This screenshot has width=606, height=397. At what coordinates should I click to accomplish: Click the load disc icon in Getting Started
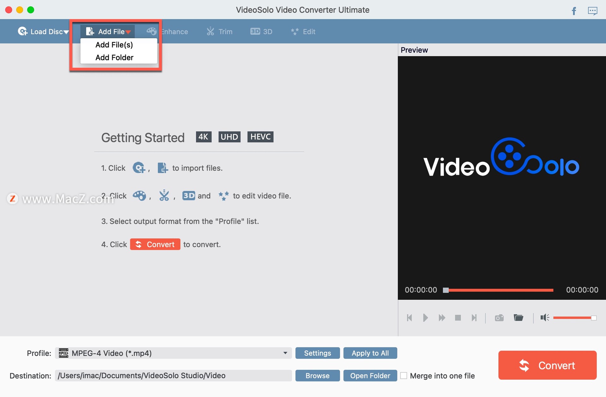point(139,167)
